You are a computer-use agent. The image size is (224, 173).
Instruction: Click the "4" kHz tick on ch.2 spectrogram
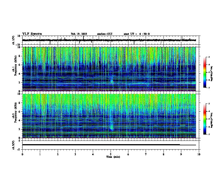[x=20, y=120]
